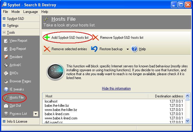Click the Spybot title bar application icon
The image size is (193, 132).
[4, 5]
